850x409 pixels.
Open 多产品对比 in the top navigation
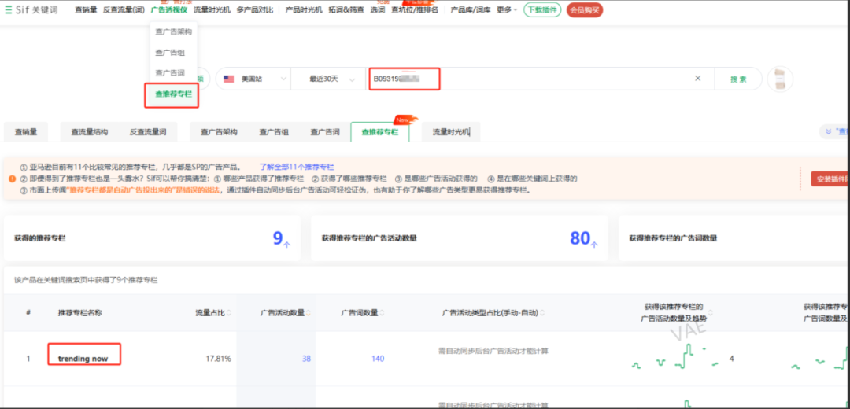tap(255, 9)
